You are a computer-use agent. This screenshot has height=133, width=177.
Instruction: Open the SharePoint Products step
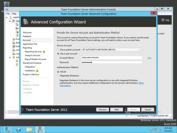coord(32,63)
